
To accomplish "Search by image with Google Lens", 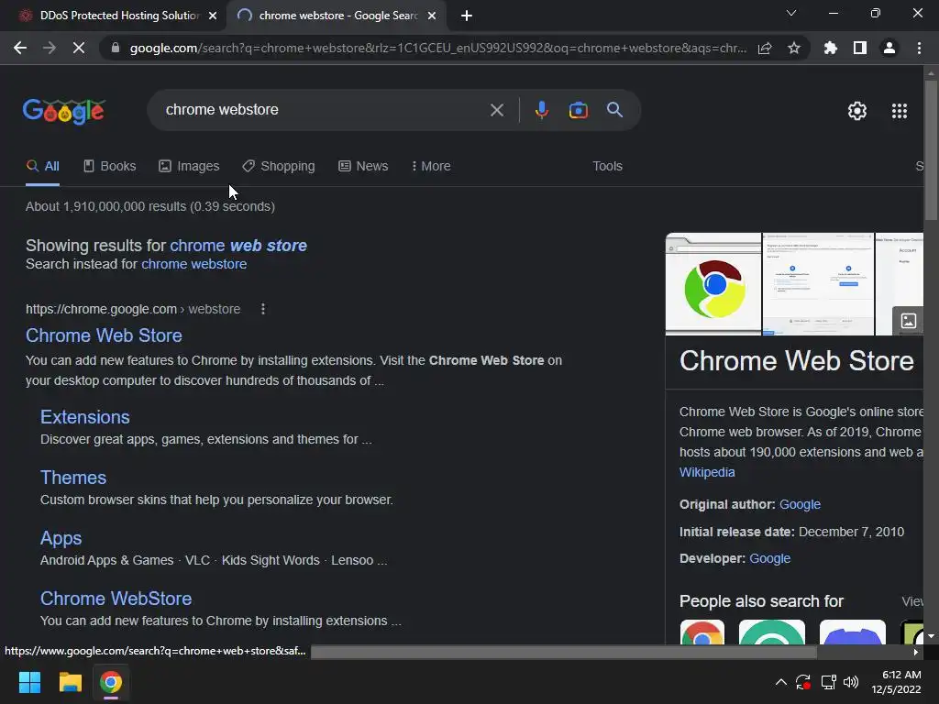I will click(578, 110).
